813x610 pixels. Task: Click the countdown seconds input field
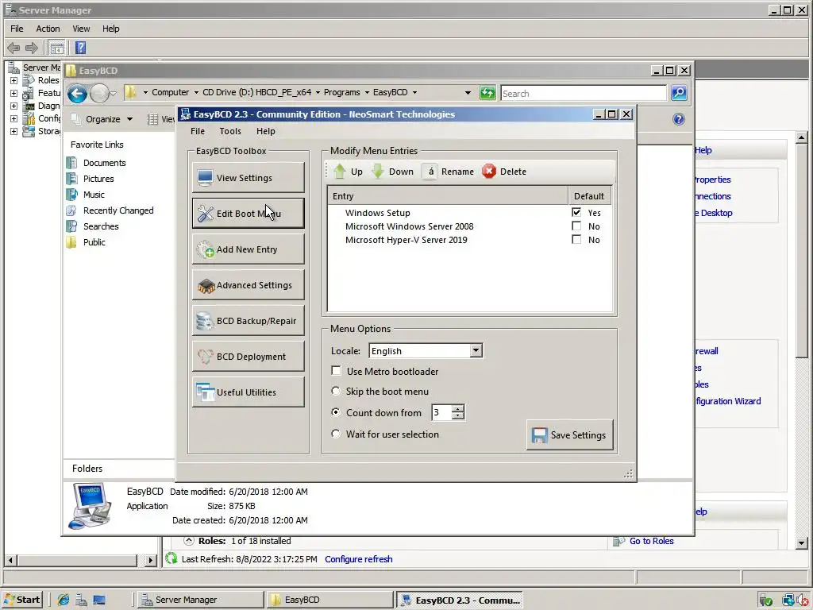coord(441,412)
